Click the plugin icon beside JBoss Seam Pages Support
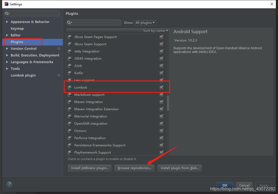 click(x=70, y=37)
